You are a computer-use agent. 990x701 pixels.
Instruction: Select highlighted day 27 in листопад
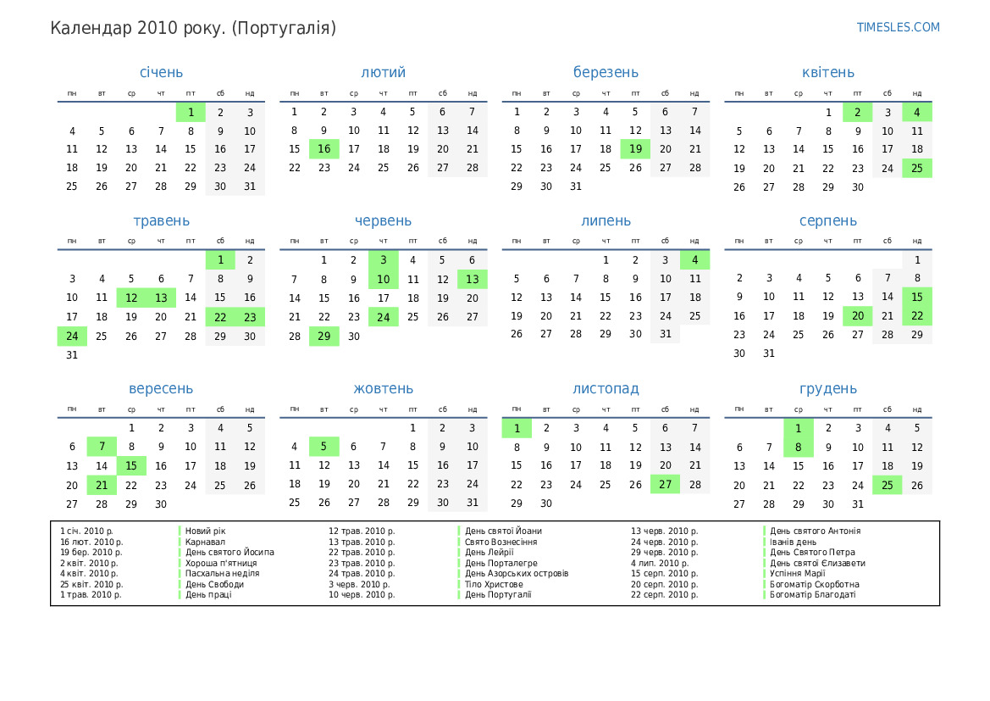tap(665, 484)
